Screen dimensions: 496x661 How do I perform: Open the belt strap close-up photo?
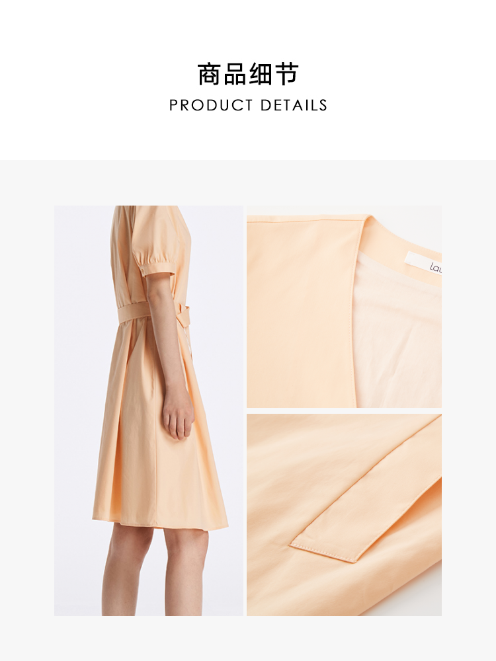click(x=344, y=515)
